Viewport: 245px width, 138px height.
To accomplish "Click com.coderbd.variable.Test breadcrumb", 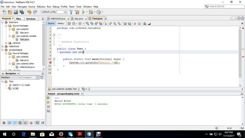I will click(x=64, y=89).
